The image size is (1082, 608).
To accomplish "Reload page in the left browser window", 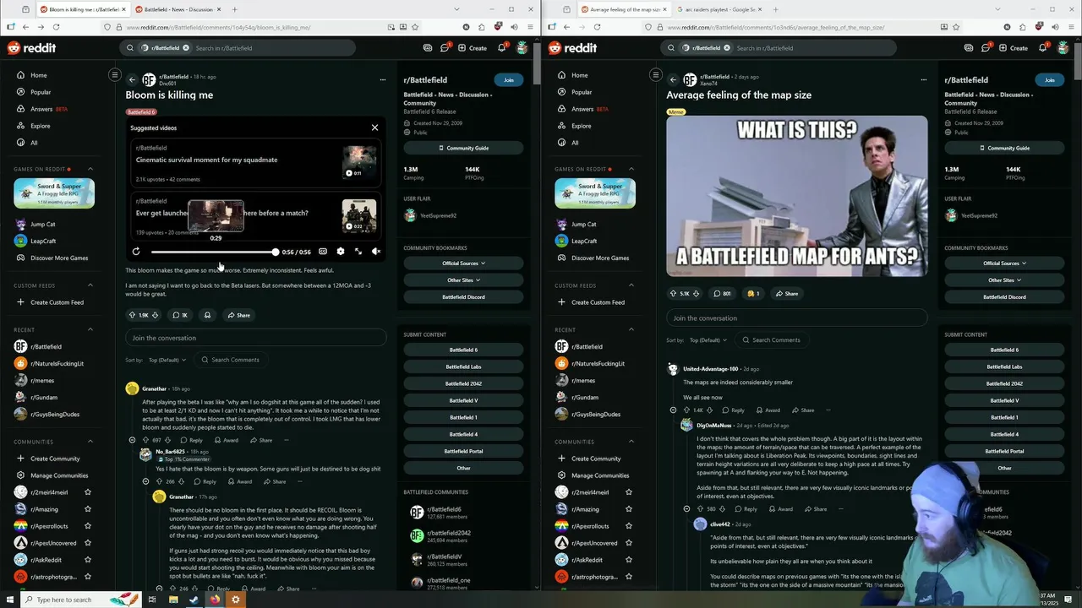I will point(57,27).
